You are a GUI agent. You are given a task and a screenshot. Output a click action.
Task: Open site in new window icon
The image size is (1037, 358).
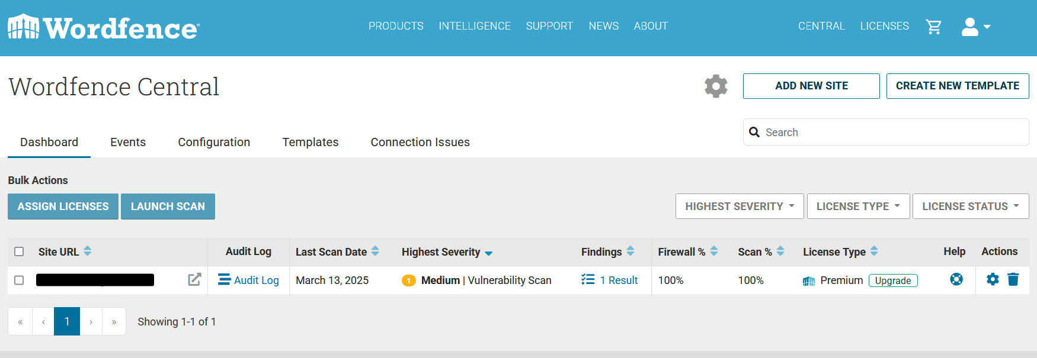[194, 279]
